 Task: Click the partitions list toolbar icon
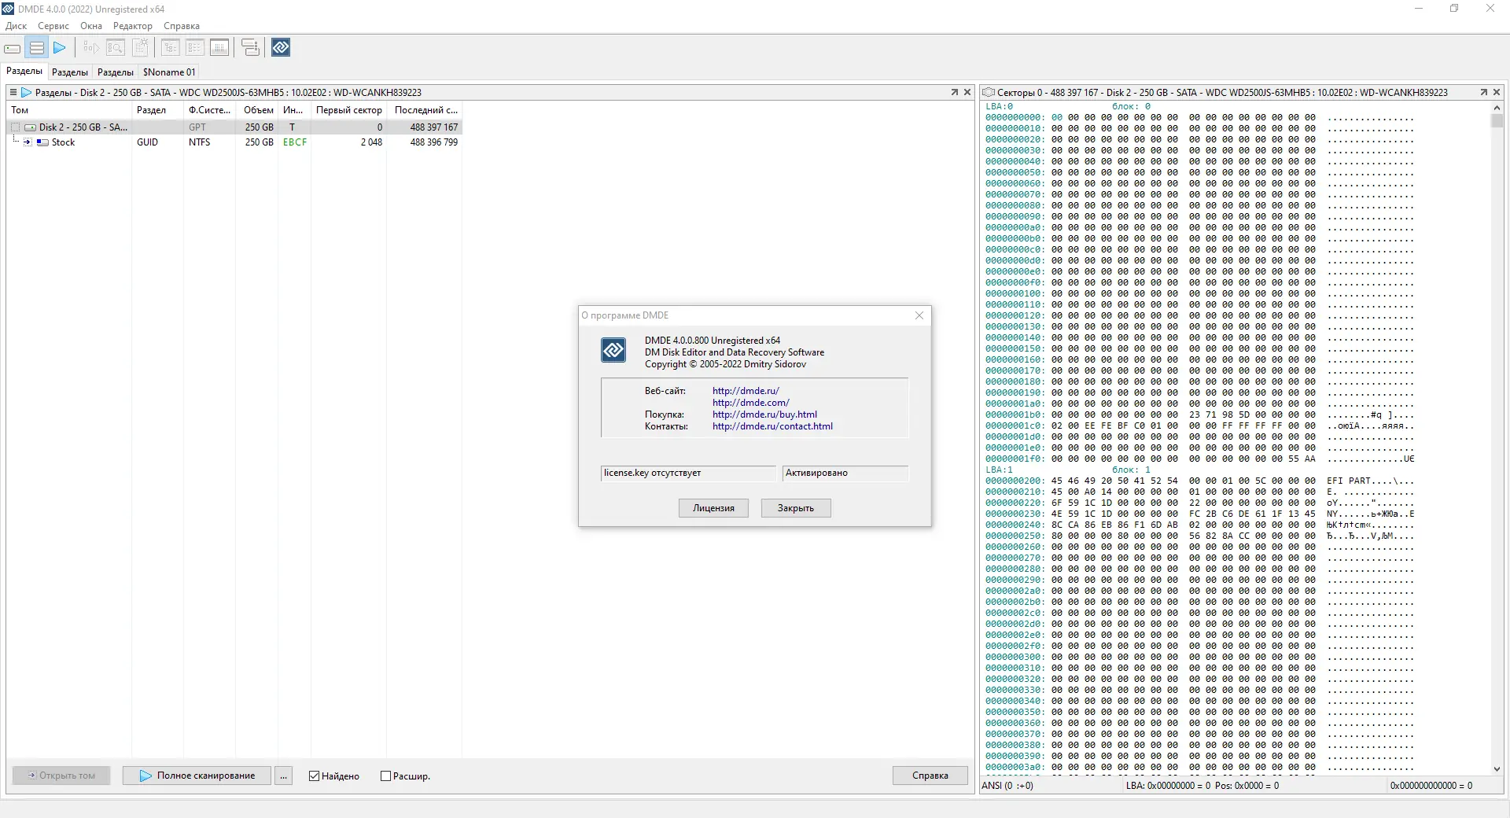tap(36, 48)
